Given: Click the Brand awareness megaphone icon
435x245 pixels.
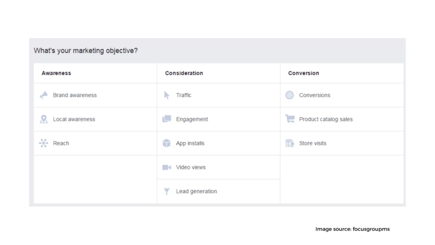Looking at the screenshot, I should pyautogui.click(x=44, y=95).
